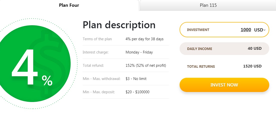The width and height of the screenshot is (276, 116).
Task: Edit the 1000 investment amount field
Action: 246,30
